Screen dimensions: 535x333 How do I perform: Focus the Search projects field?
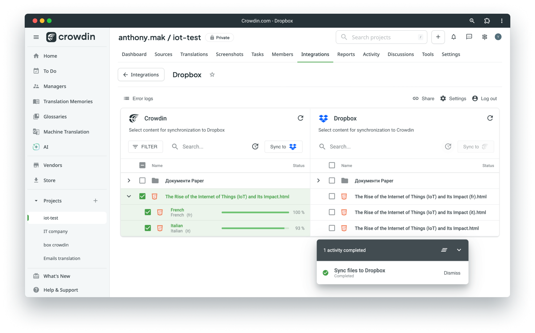[x=381, y=37]
